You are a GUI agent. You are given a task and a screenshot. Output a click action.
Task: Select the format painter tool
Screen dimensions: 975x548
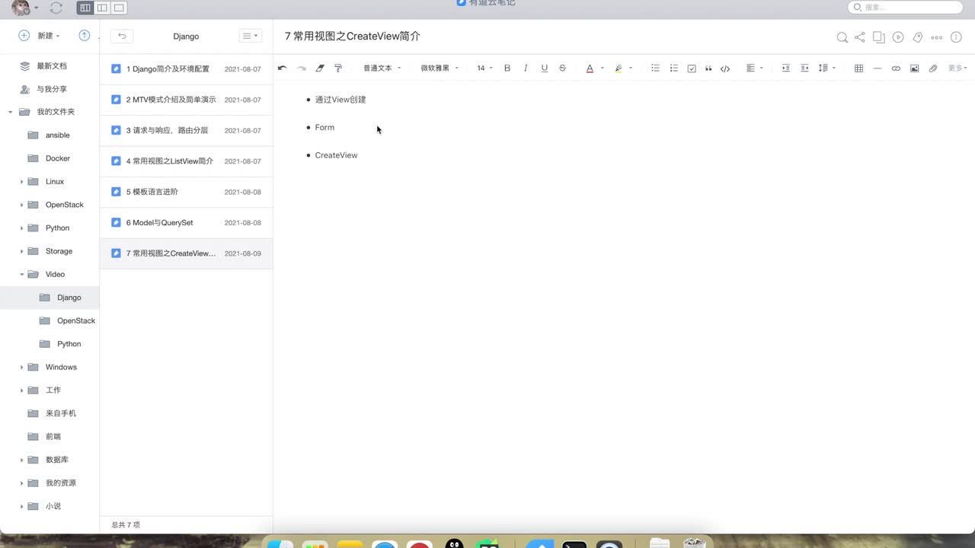[x=338, y=68]
